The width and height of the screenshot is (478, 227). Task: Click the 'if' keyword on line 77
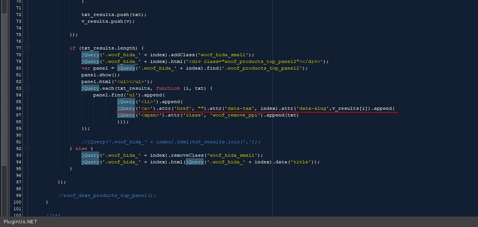[x=72, y=48]
